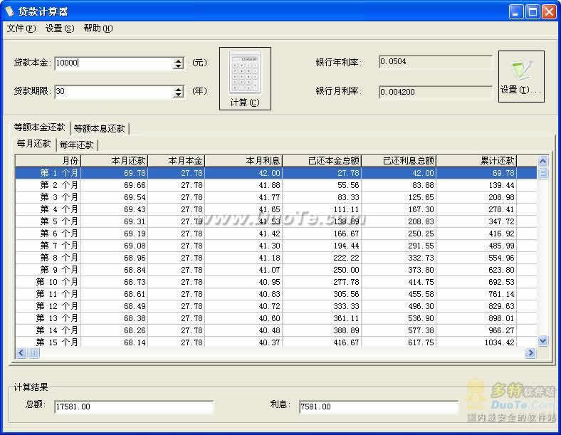Open the 文件 menu
This screenshot has width=561, height=435.
21,28
